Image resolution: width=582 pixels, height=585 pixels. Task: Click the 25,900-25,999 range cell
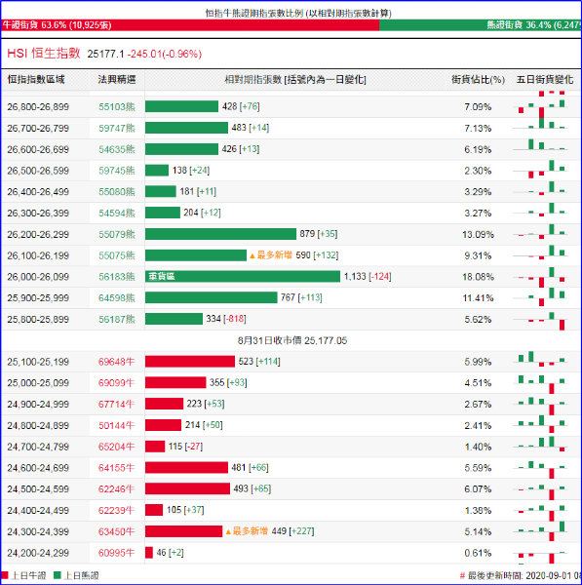coord(38,298)
